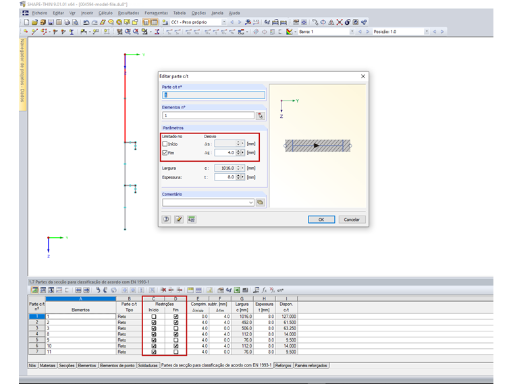Viewport: 513px width, 384px height.
Task: Click the edit comment pencil icon in the dialog footer
Action: tap(179, 220)
